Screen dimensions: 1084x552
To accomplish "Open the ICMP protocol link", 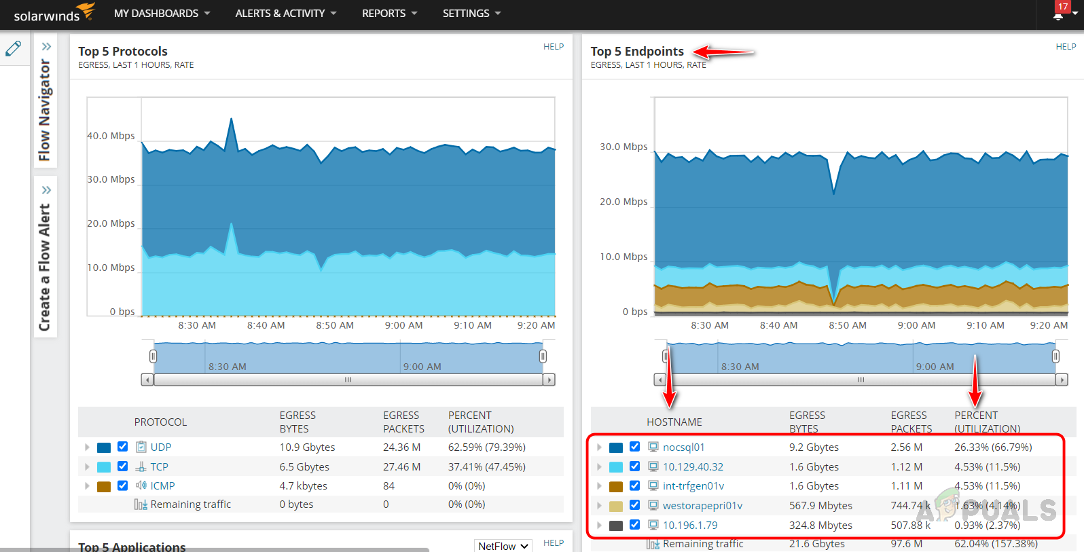I will tap(162, 485).
